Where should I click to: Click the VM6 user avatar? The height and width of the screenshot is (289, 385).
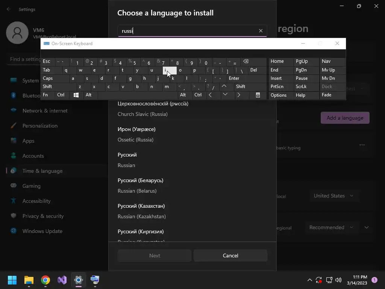point(17,33)
